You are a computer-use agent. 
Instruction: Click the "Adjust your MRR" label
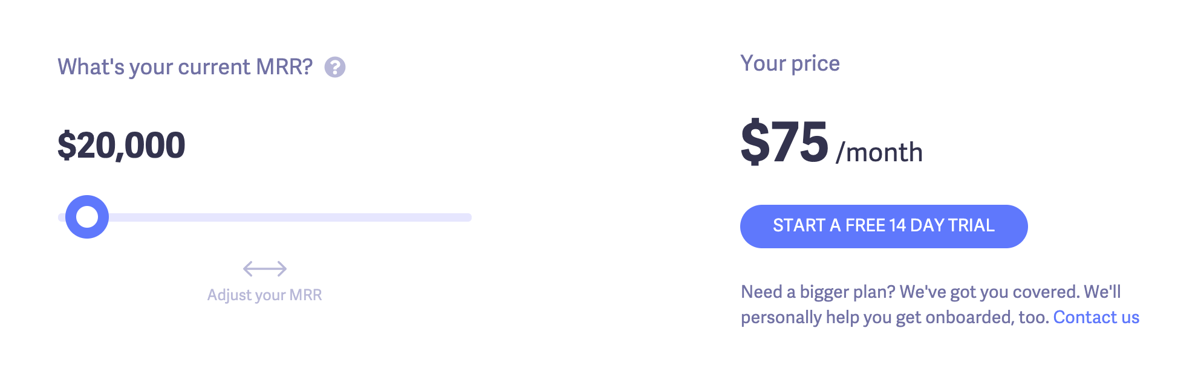pyautogui.click(x=264, y=295)
